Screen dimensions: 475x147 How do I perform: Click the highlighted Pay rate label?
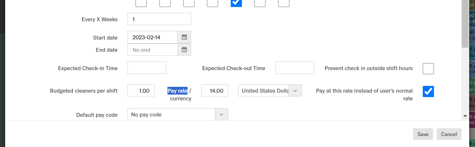(177, 91)
